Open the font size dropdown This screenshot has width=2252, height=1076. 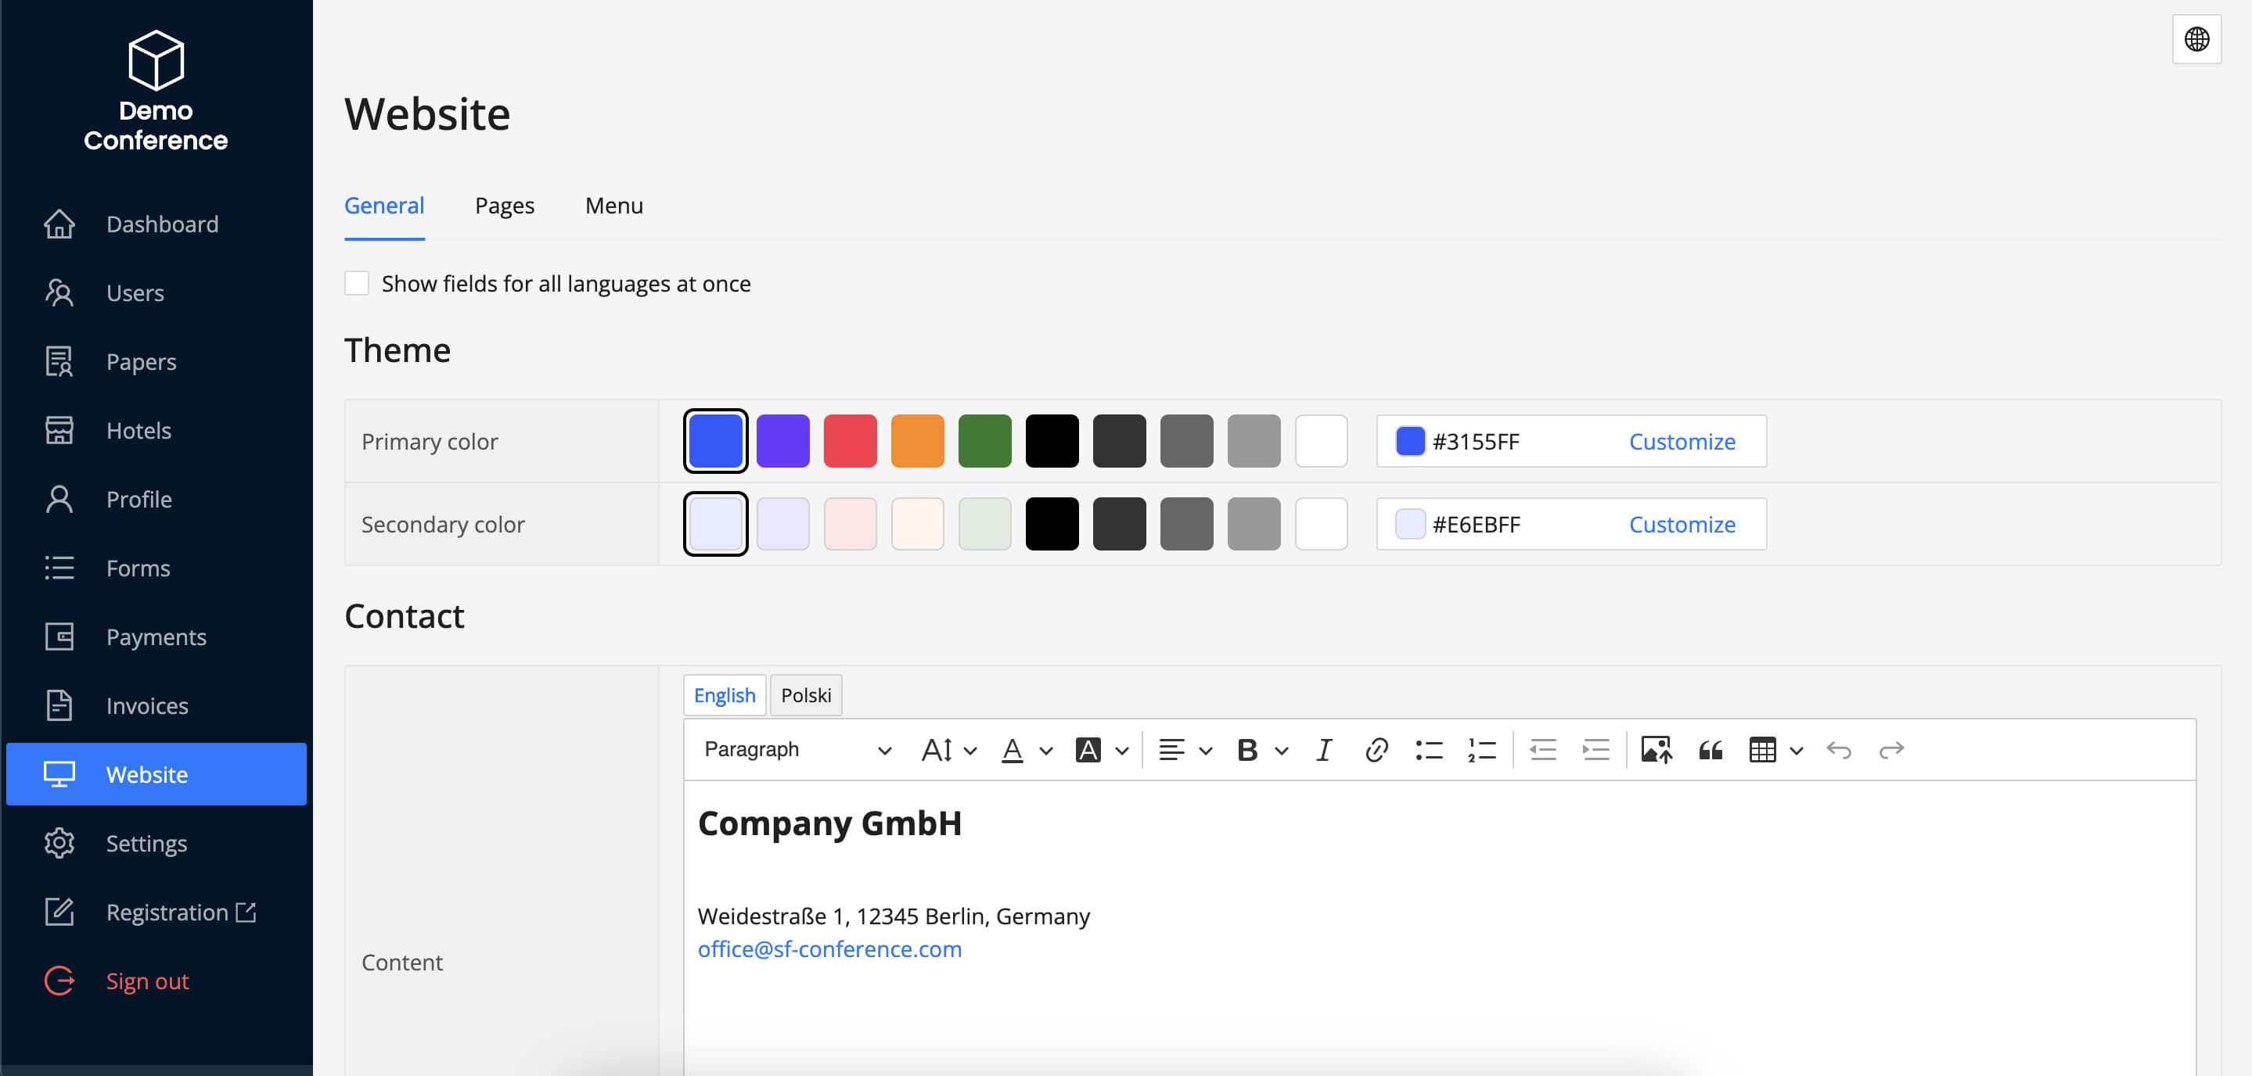pyautogui.click(x=948, y=749)
